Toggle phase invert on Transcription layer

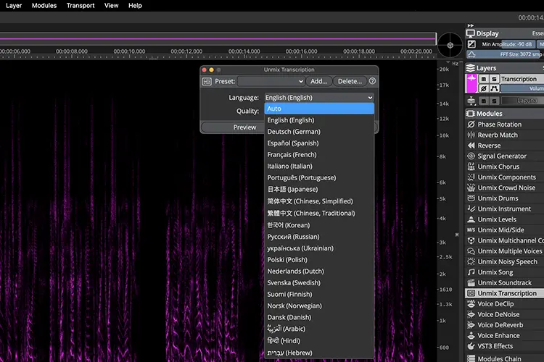484,88
